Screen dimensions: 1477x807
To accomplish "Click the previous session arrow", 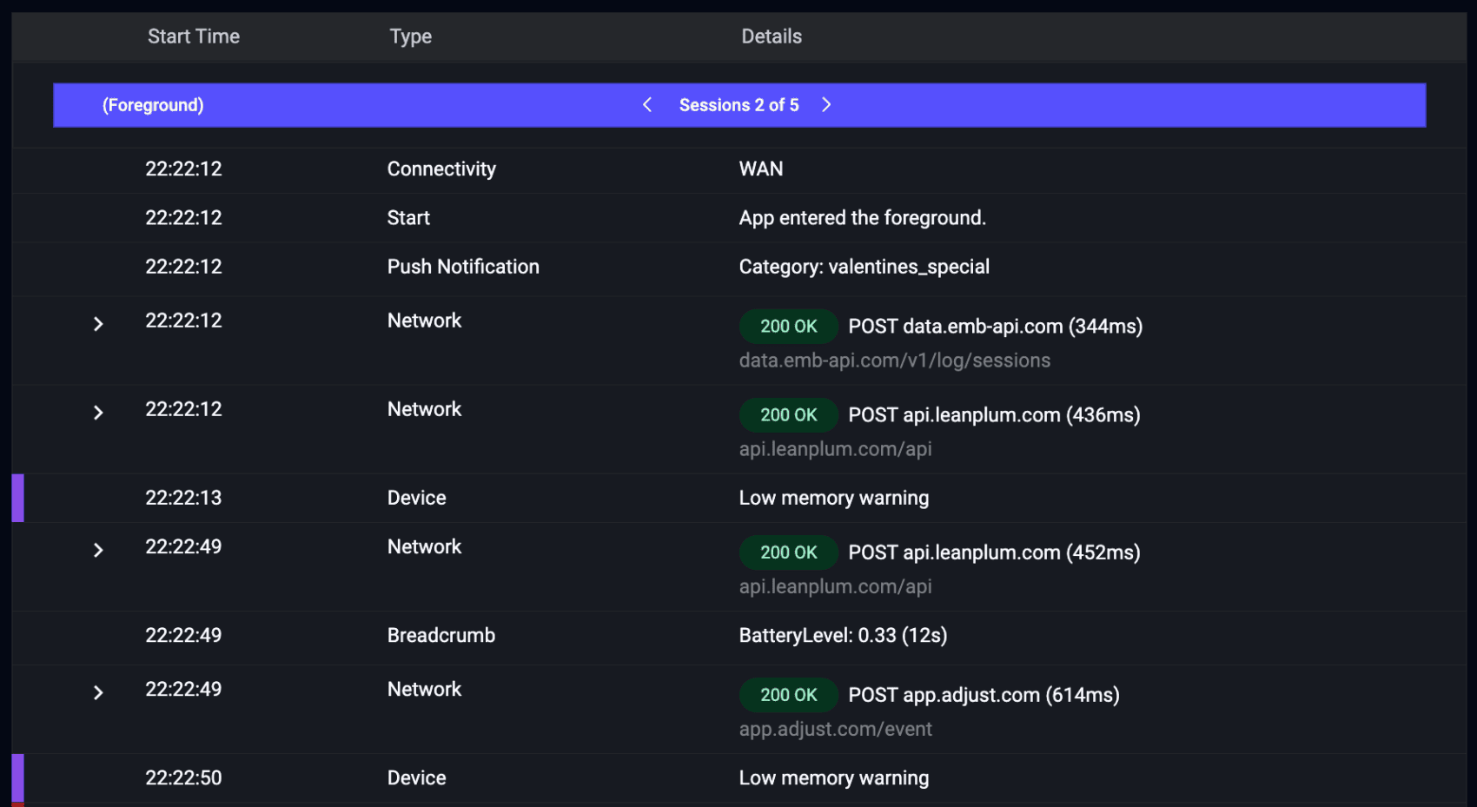I will [x=646, y=104].
